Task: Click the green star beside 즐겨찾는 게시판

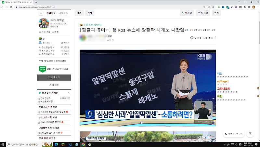Action: pos(40,93)
